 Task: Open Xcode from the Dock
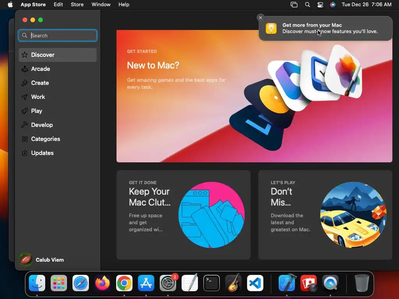pyautogui.click(x=287, y=283)
